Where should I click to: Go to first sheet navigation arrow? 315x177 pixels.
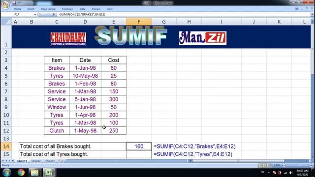click(x=3, y=161)
